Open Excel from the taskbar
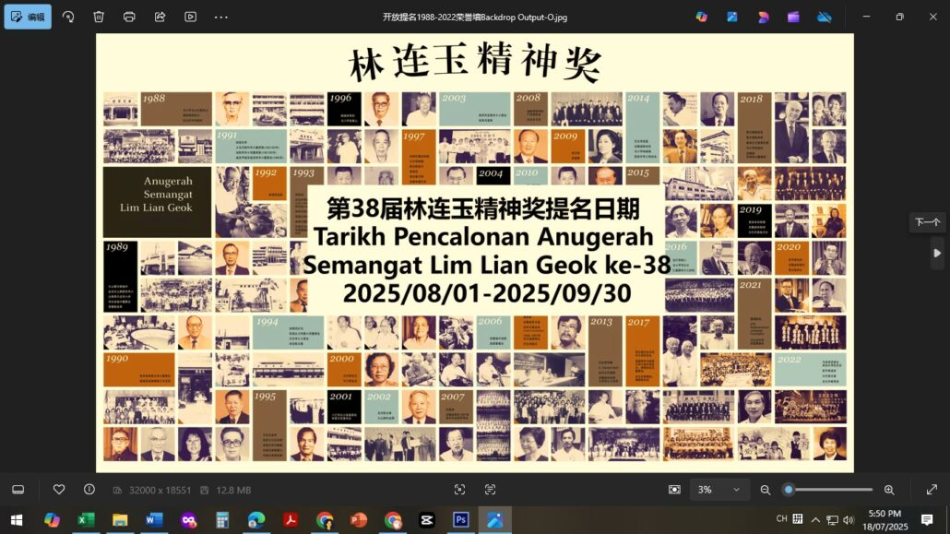The height and width of the screenshot is (534, 950). pyautogui.click(x=86, y=520)
